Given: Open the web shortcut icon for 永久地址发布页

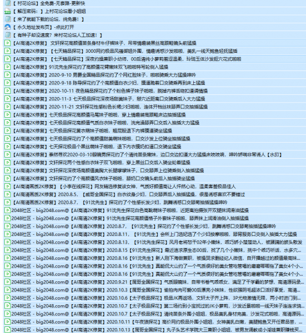Looking at the screenshot, I should [7, 27].
